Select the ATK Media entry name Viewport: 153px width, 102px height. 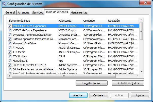19,52
